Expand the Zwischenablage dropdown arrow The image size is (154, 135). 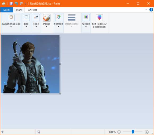pyautogui.click(x=11, y=26)
